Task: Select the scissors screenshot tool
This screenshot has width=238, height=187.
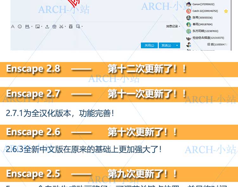Action: point(62,27)
